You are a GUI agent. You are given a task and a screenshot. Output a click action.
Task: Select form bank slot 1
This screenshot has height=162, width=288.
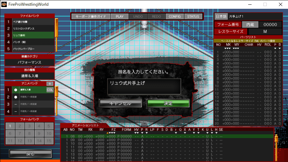point(10,126)
